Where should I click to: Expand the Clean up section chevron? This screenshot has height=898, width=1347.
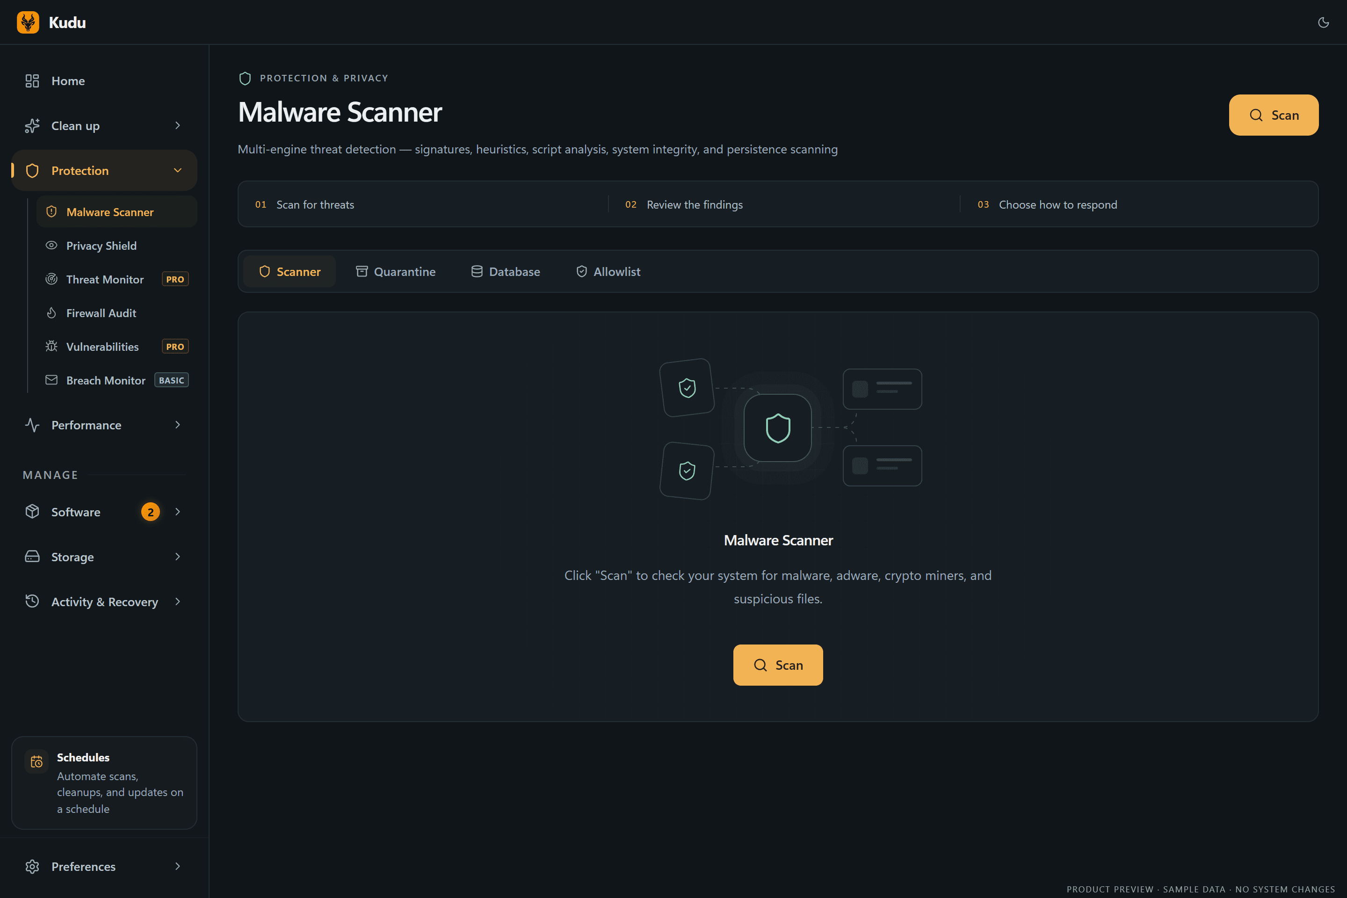coord(178,125)
